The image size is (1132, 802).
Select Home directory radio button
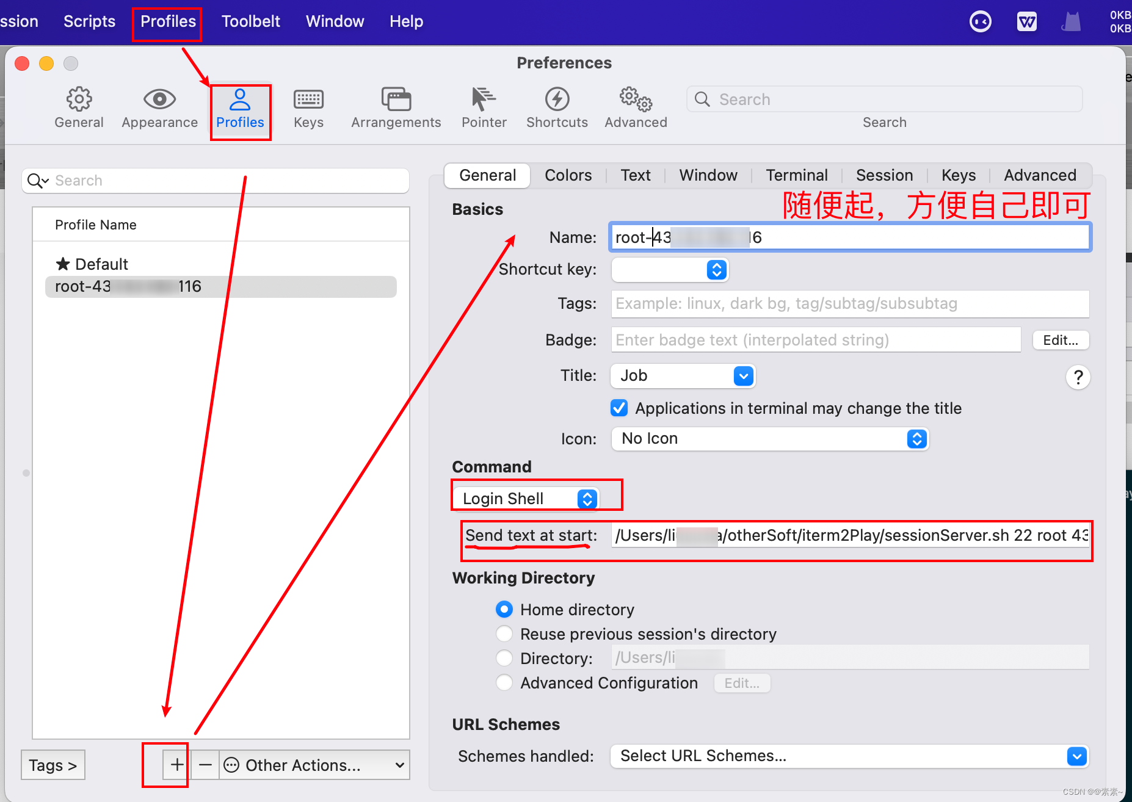[x=504, y=609]
